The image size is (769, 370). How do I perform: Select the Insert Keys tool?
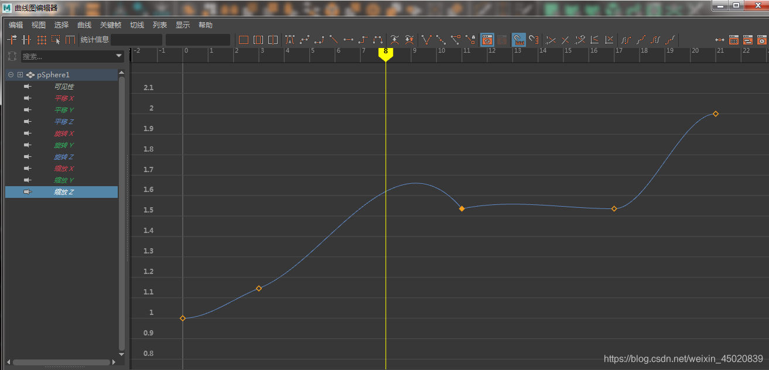tap(26, 40)
